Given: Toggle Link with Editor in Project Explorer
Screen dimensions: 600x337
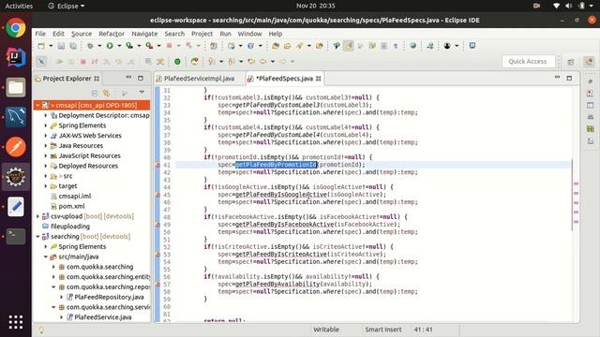Looking at the screenshot, I should [106, 93].
